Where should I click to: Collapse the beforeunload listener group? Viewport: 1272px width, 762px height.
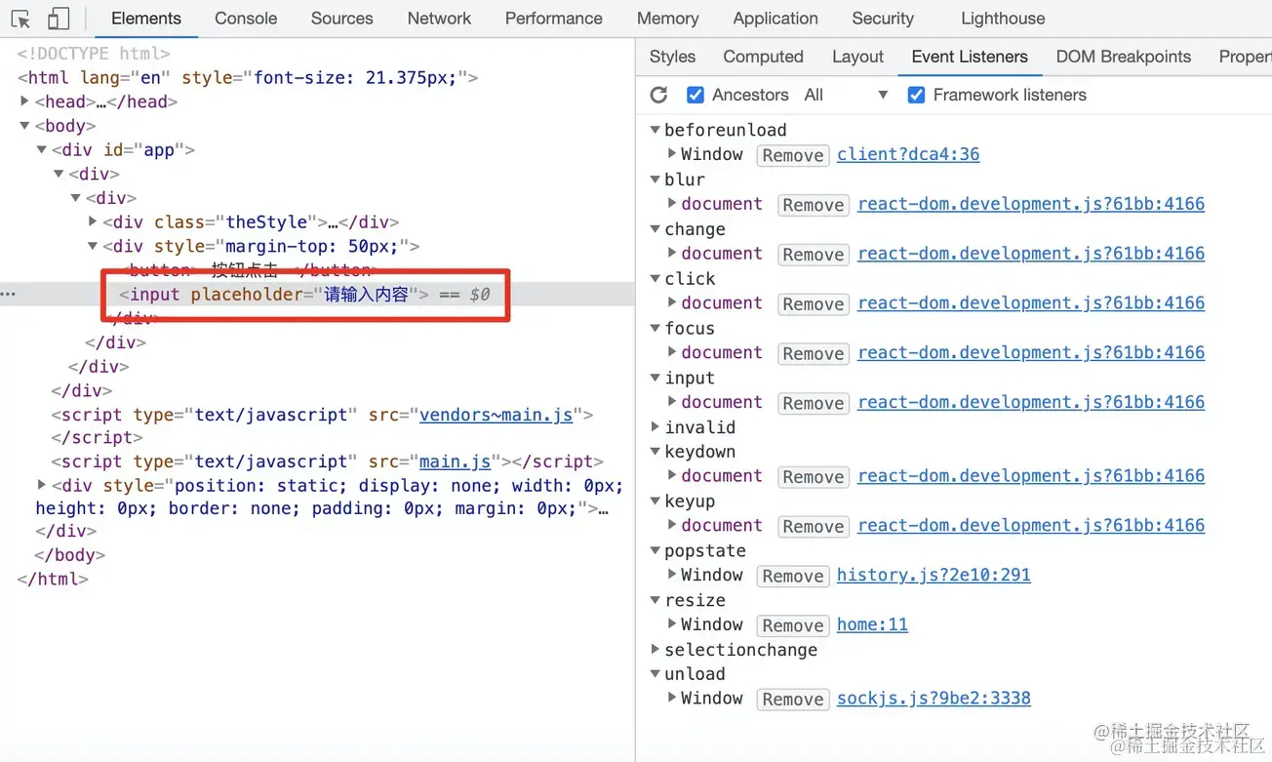[656, 130]
